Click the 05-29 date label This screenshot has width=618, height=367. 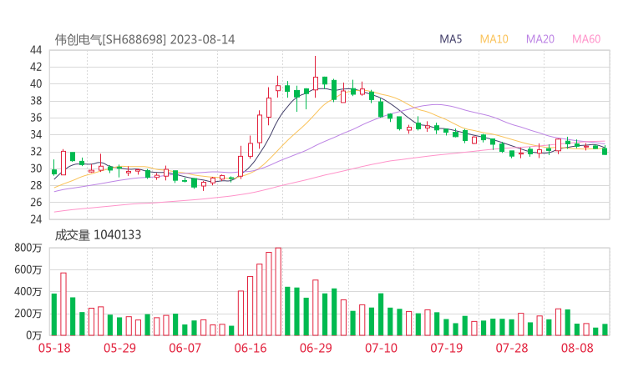pyautogui.click(x=119, y=348)
